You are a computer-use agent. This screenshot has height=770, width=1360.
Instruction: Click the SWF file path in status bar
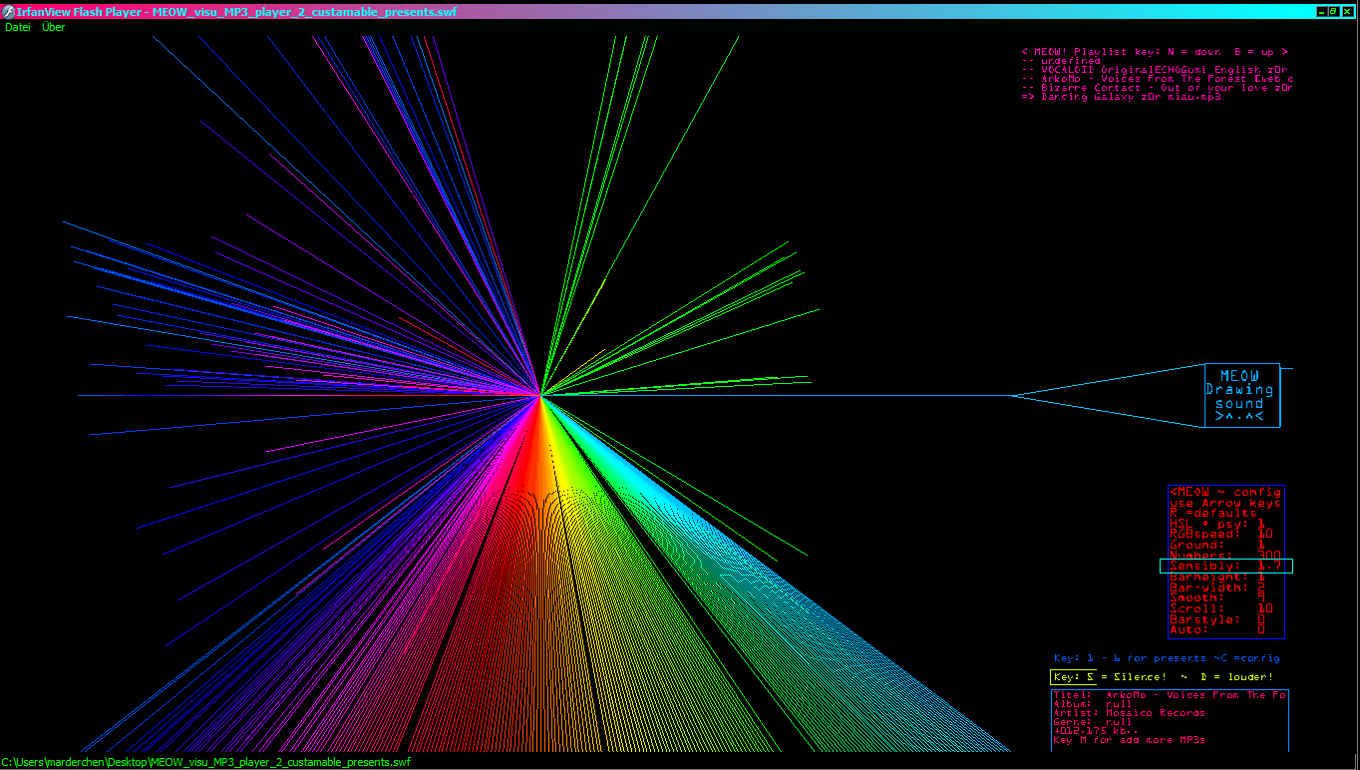point(206,762)
